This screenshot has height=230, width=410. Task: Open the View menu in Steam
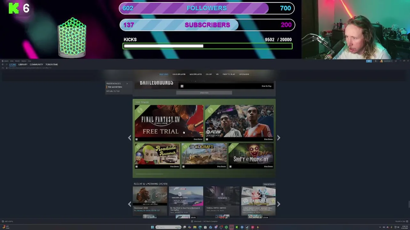pos(12,61)
